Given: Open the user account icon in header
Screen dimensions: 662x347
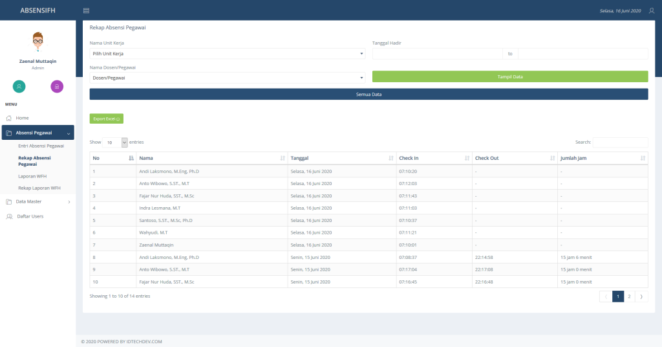Looking at the screenshot, I should 652,10.
